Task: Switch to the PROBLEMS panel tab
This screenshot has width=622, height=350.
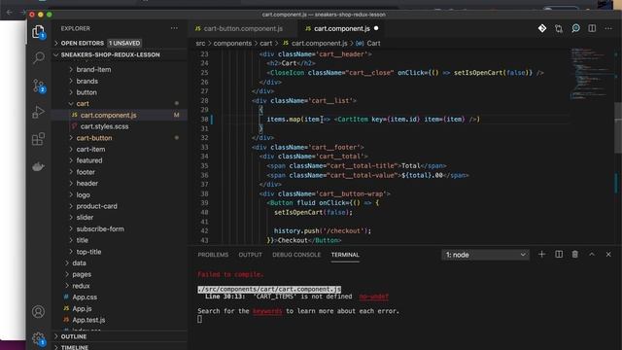Action: point(213,255)
